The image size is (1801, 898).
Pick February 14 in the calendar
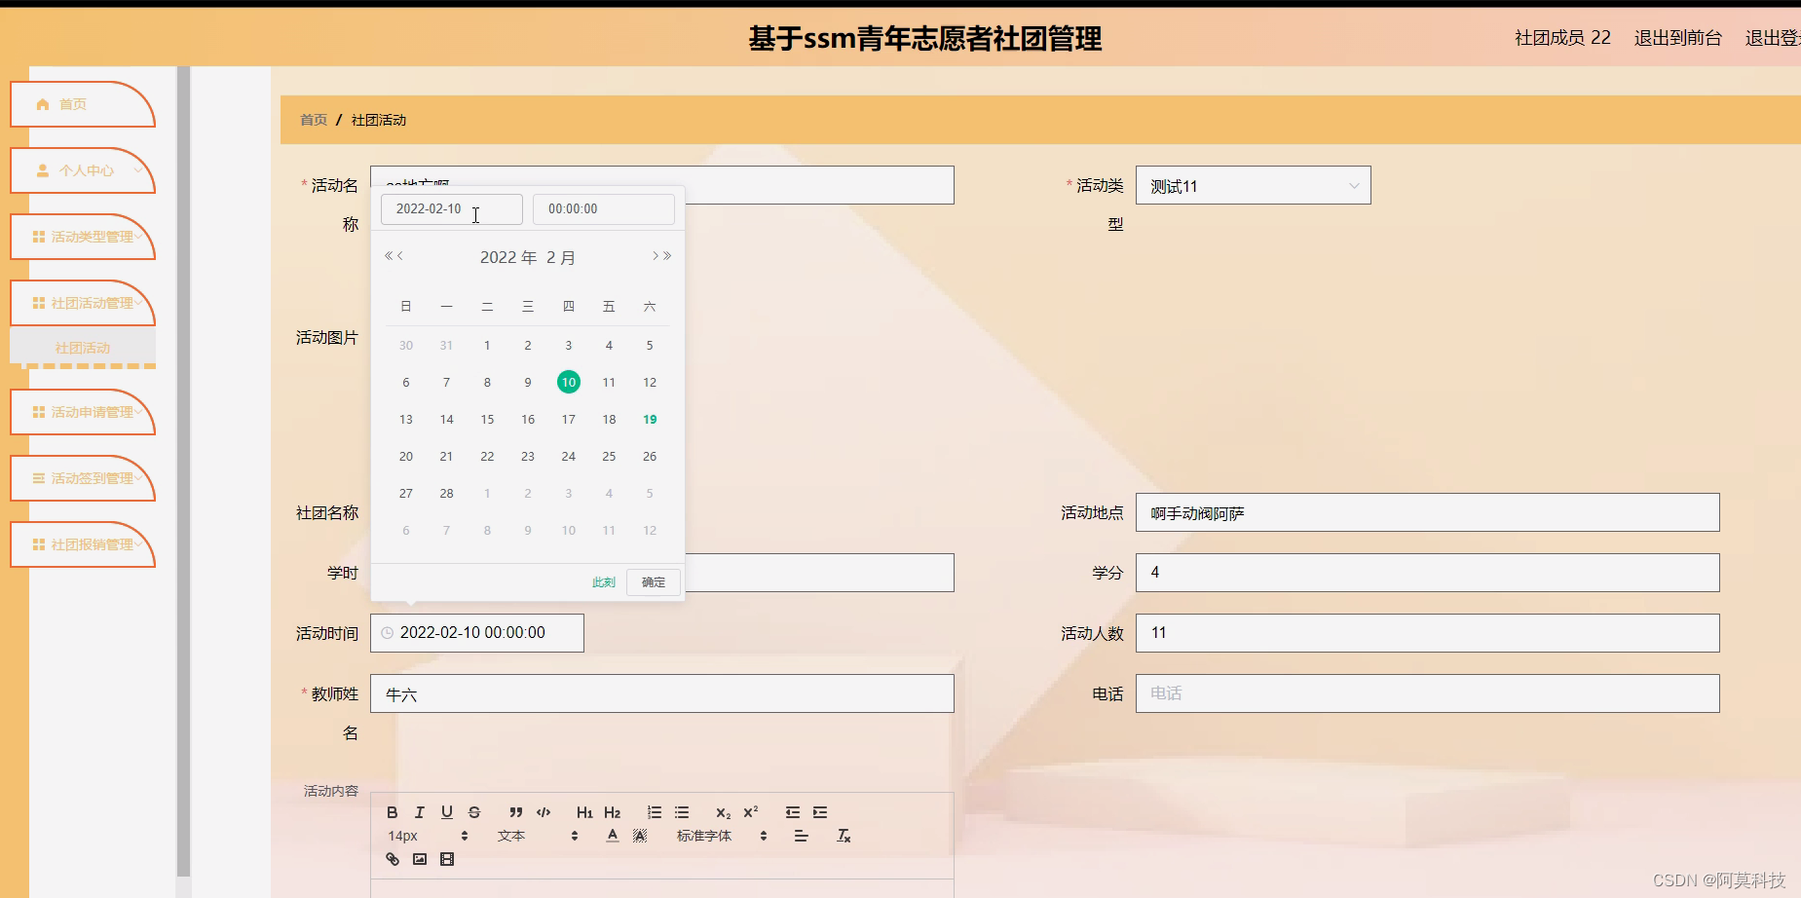pos(446,419)
